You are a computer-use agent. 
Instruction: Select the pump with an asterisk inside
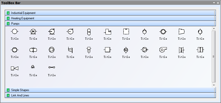(x=33, y=32)
